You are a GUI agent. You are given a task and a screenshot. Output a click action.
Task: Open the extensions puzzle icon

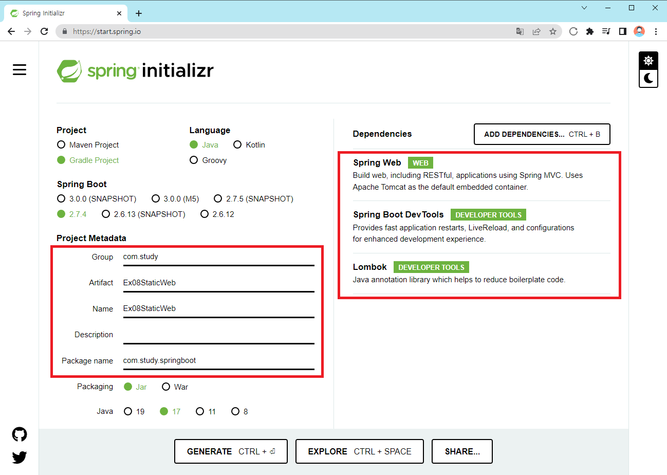(590, 31)
